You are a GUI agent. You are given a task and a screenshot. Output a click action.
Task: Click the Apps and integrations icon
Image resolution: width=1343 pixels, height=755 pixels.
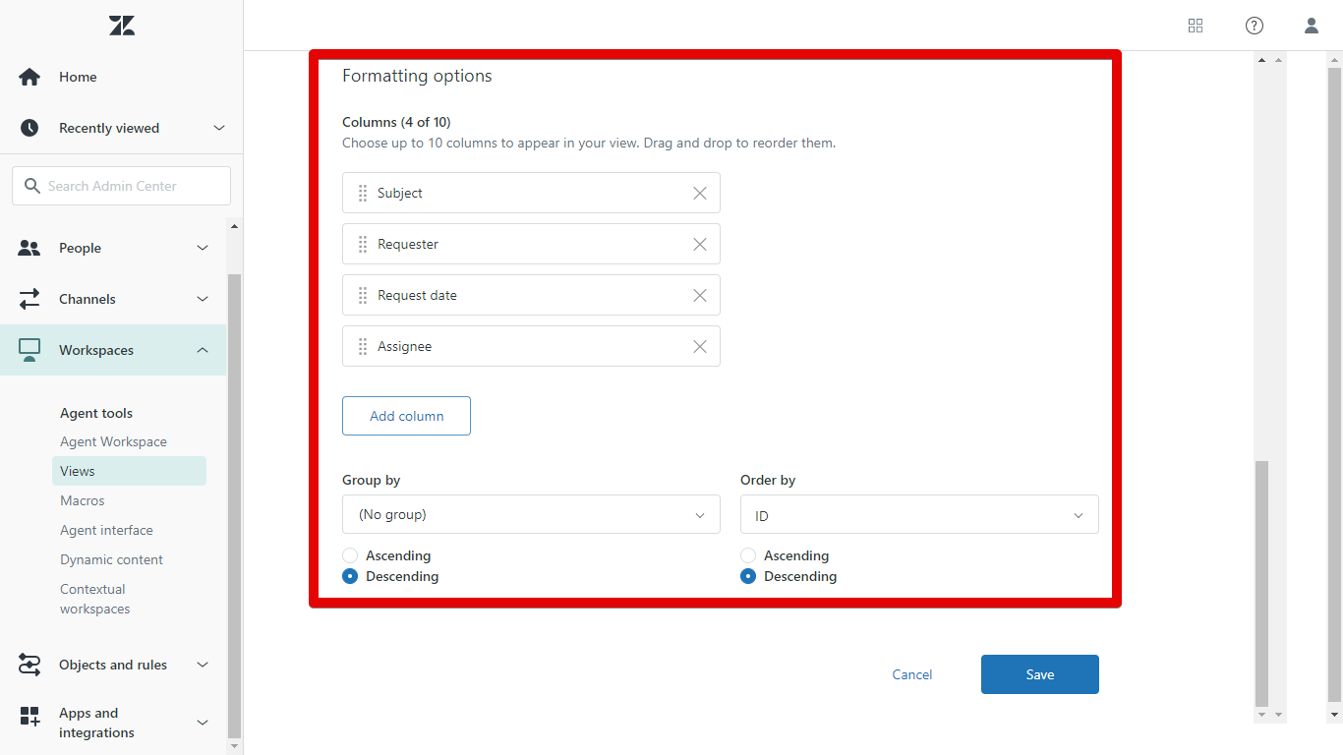point(29,717)
